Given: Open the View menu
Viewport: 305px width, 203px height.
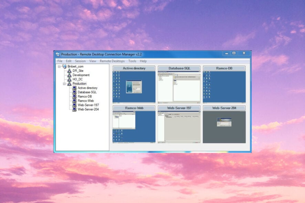Looking at the screenshot, I should click(x=93, y=61).
